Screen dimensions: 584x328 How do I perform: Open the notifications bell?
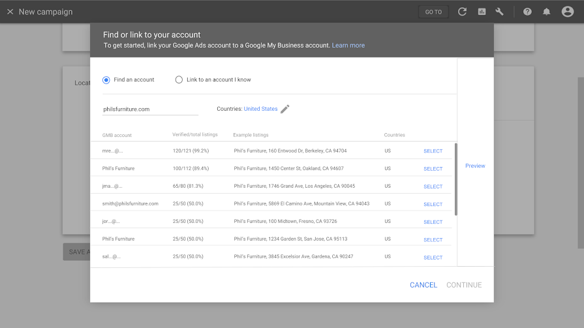point(547,12)
